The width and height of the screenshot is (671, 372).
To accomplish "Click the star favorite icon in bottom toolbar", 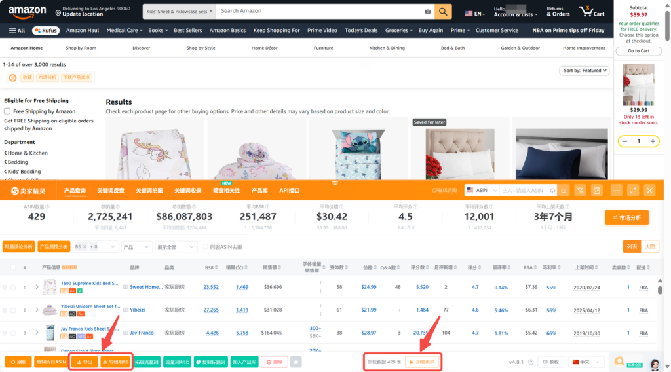I will click(296, 362).
